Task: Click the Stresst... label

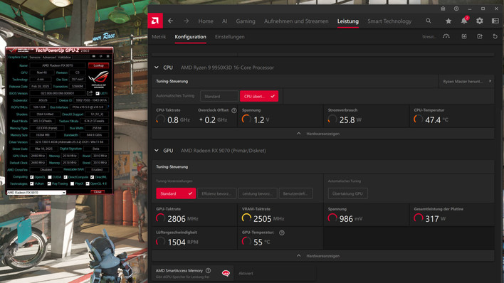Action: click(429, 37)
